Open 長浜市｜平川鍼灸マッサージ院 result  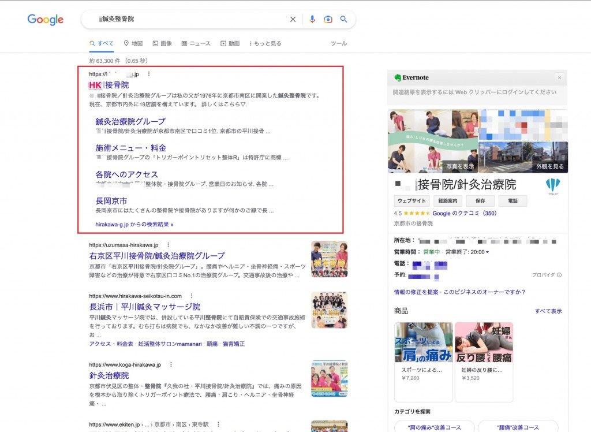145,307
